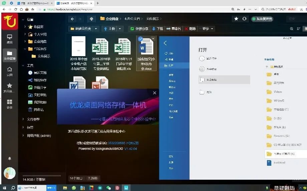Screen dimensions: 307x191
Task: Open 我的相册 picture icon item
Action: pyautogui.click(x=37, y=102)
